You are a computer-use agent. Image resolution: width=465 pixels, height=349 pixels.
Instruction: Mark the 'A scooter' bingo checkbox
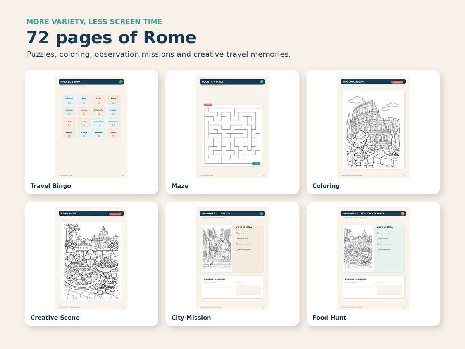tap(84, 114)
